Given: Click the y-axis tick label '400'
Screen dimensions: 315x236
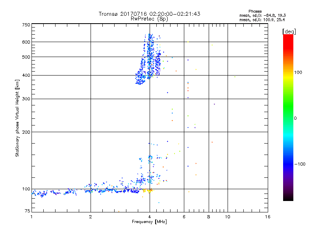Looking at the screenshot, I should (x=26, y=75).
